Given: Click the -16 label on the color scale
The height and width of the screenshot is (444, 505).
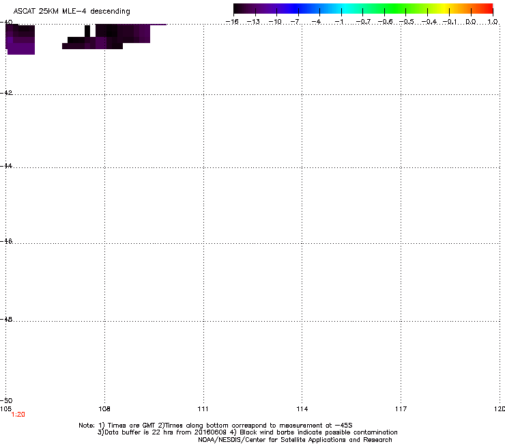Looking at the screenshot, I should tap(232, 22).
